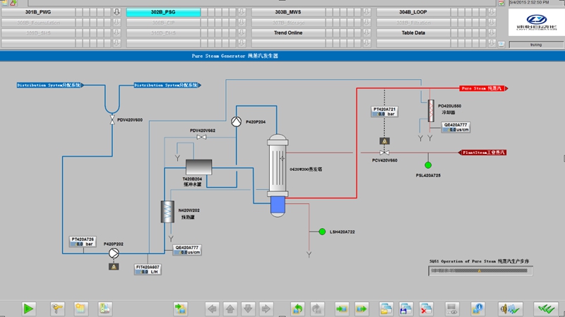Click the cooler PO420U550 symbol
Image resolution: width=565 pixels, height=317 pixels.
tap(430, 111)
